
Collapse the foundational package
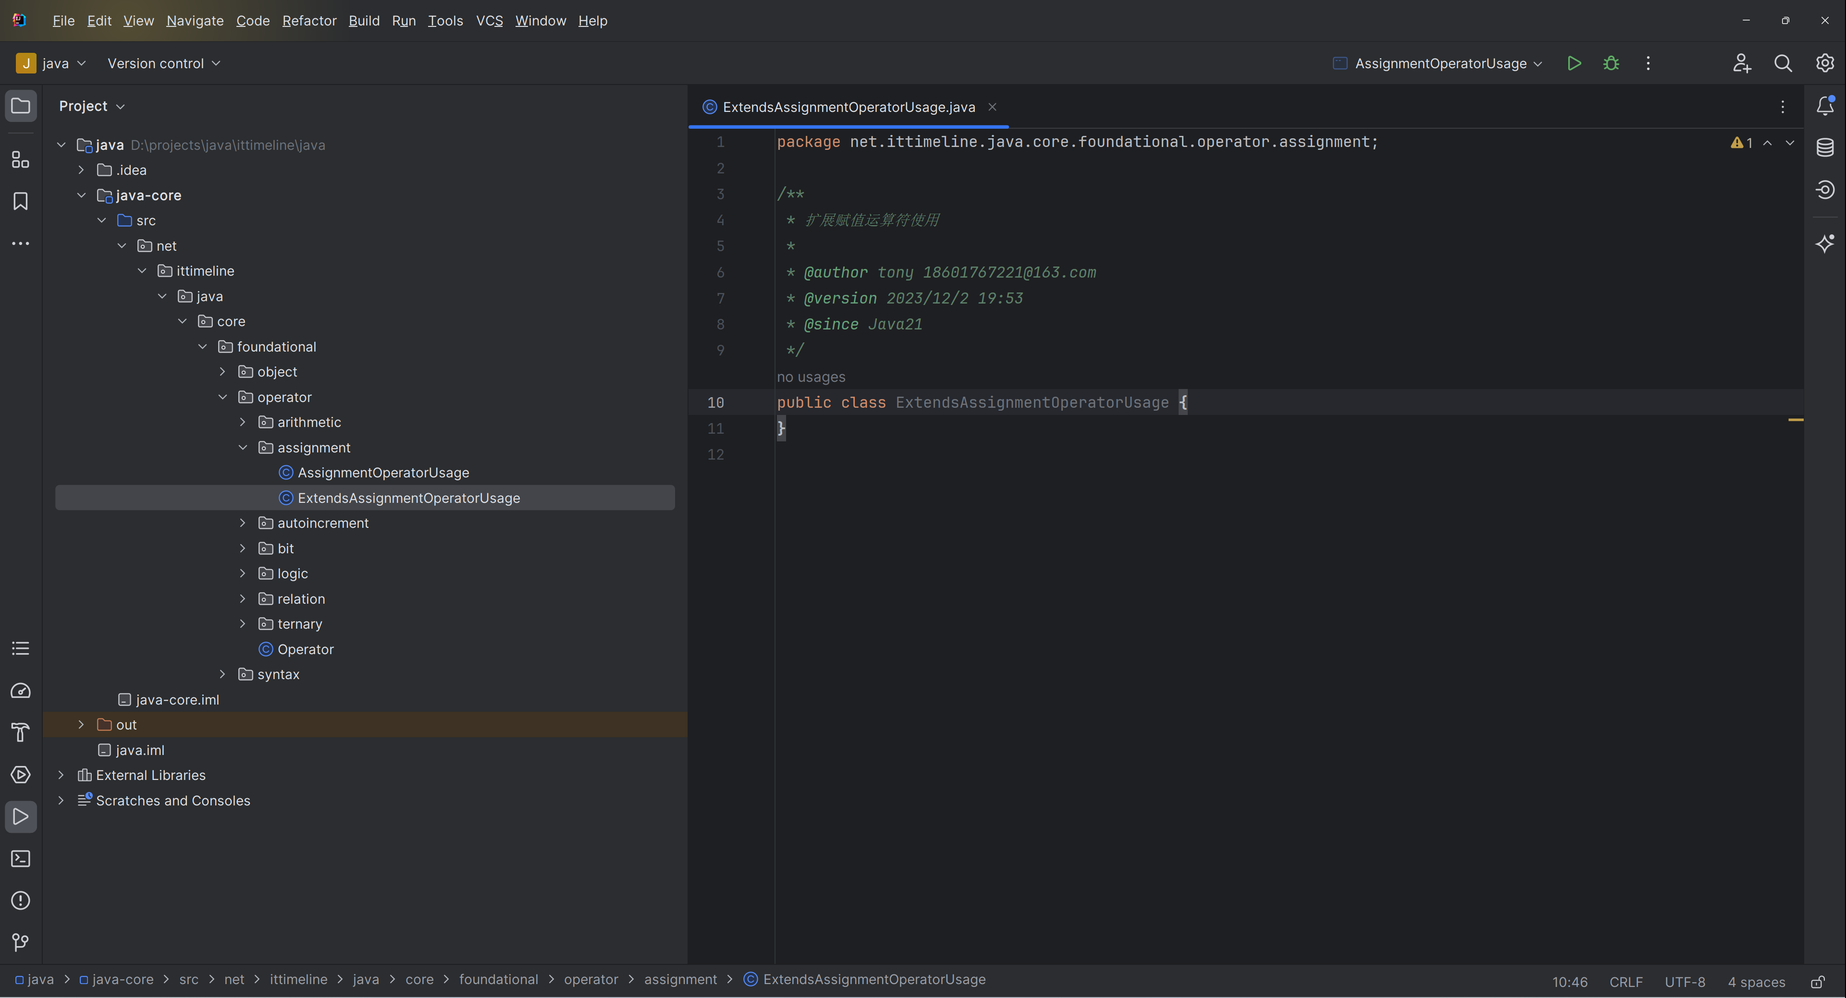click(x=203, y=347)
